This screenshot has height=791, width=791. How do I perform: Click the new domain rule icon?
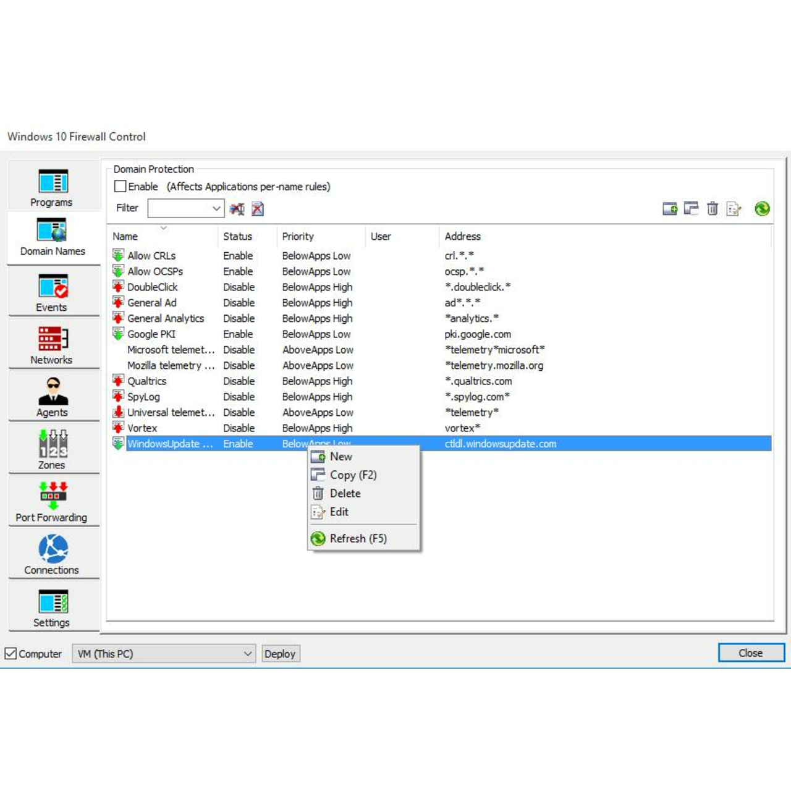[670, 209]
